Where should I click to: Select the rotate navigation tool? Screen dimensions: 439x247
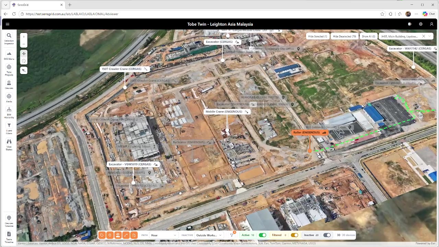(x=24, y=61)
